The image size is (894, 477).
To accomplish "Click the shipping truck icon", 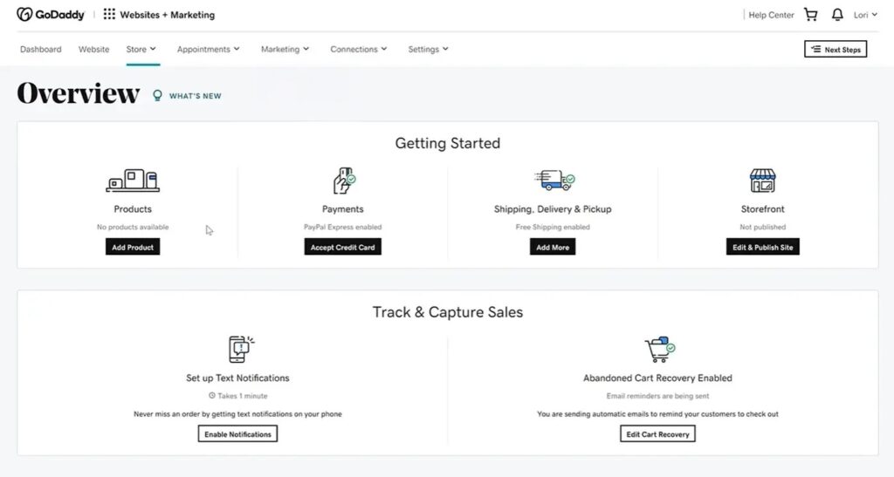I will (x=554, y=181).
